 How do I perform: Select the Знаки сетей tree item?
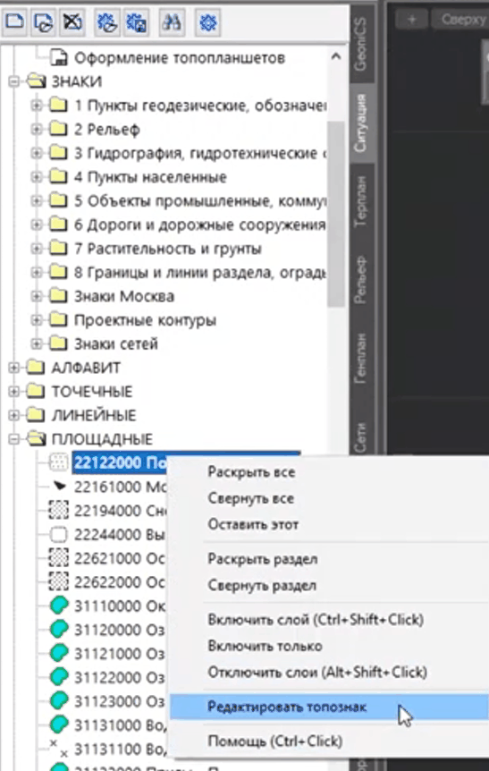(x=116, y=343)
